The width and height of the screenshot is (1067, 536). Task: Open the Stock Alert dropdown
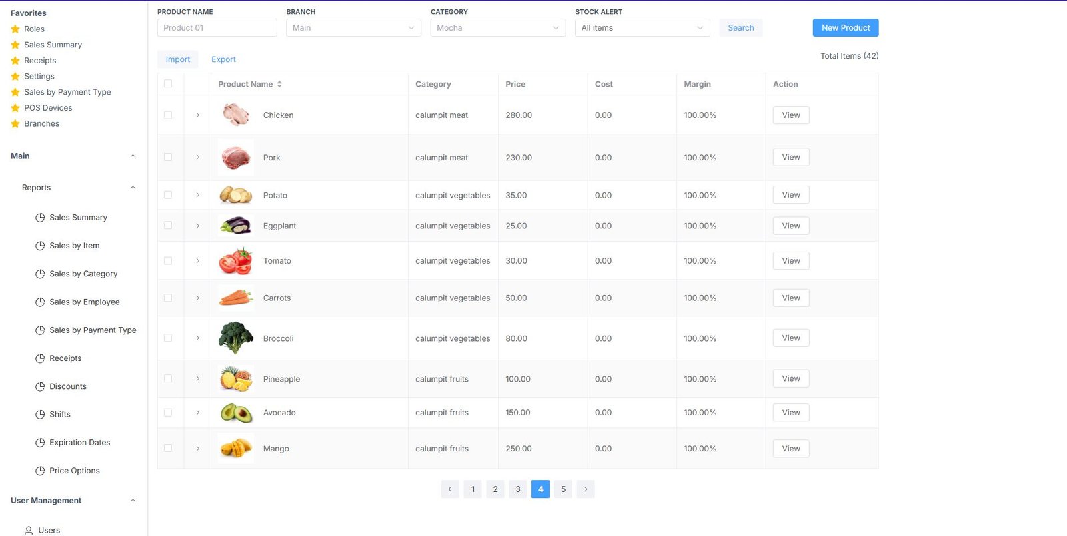642,28
